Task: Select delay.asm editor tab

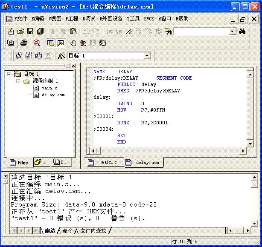Action: (x=144, y=162)
